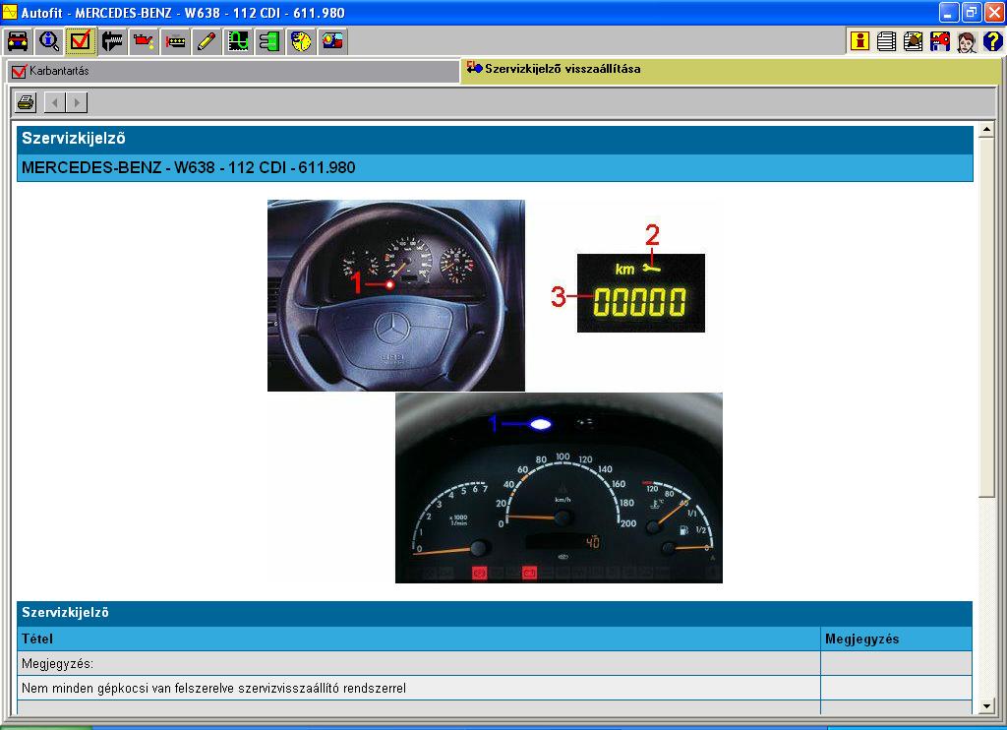The height and width of the screenshot is (730, 1007).
Task: Click the scrollbar up arrow
Action: coord(987,131)
